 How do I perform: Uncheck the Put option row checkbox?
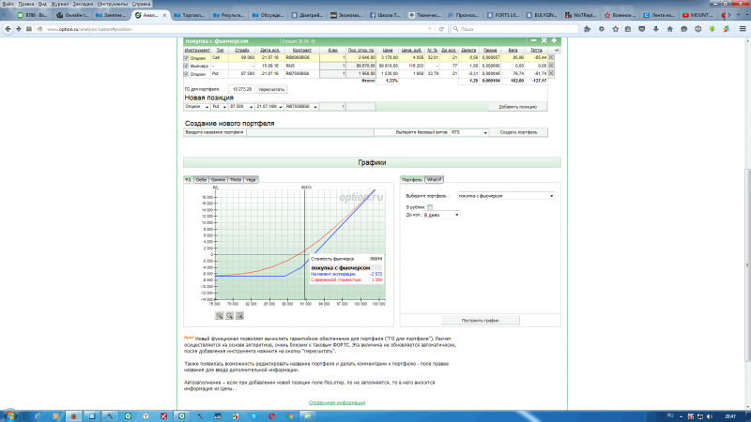pyautogui.click(x=186, y=74)
